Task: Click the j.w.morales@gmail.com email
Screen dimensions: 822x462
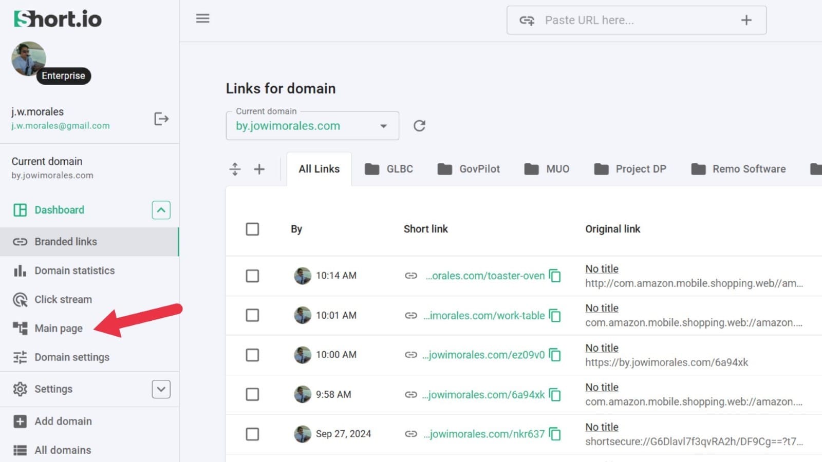Action: pos(61,126)
